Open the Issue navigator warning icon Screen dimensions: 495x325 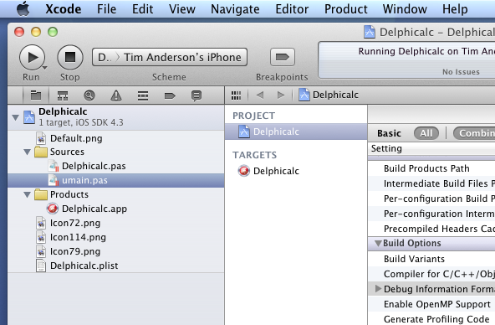pos(116,95)
